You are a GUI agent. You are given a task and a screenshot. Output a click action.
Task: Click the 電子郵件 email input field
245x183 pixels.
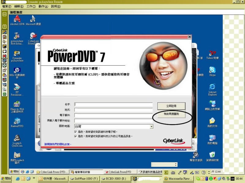pos(113,115)
